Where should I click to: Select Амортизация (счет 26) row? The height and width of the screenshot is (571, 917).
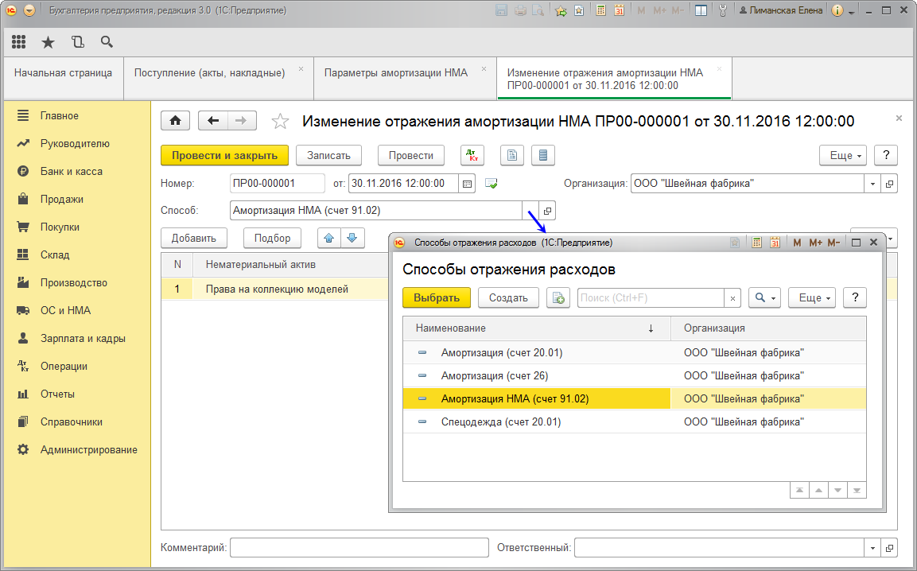635,375
